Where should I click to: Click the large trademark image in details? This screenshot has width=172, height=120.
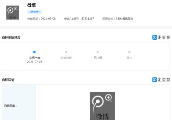(x=102, y=106)
